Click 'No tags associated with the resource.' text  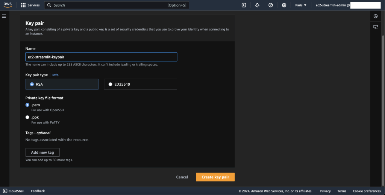coord(57,140)
